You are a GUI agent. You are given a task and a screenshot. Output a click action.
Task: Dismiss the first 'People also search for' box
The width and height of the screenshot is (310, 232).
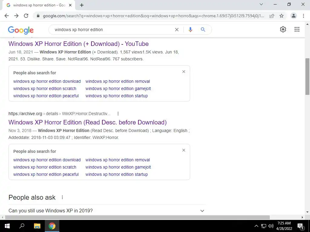click(184, 72)
